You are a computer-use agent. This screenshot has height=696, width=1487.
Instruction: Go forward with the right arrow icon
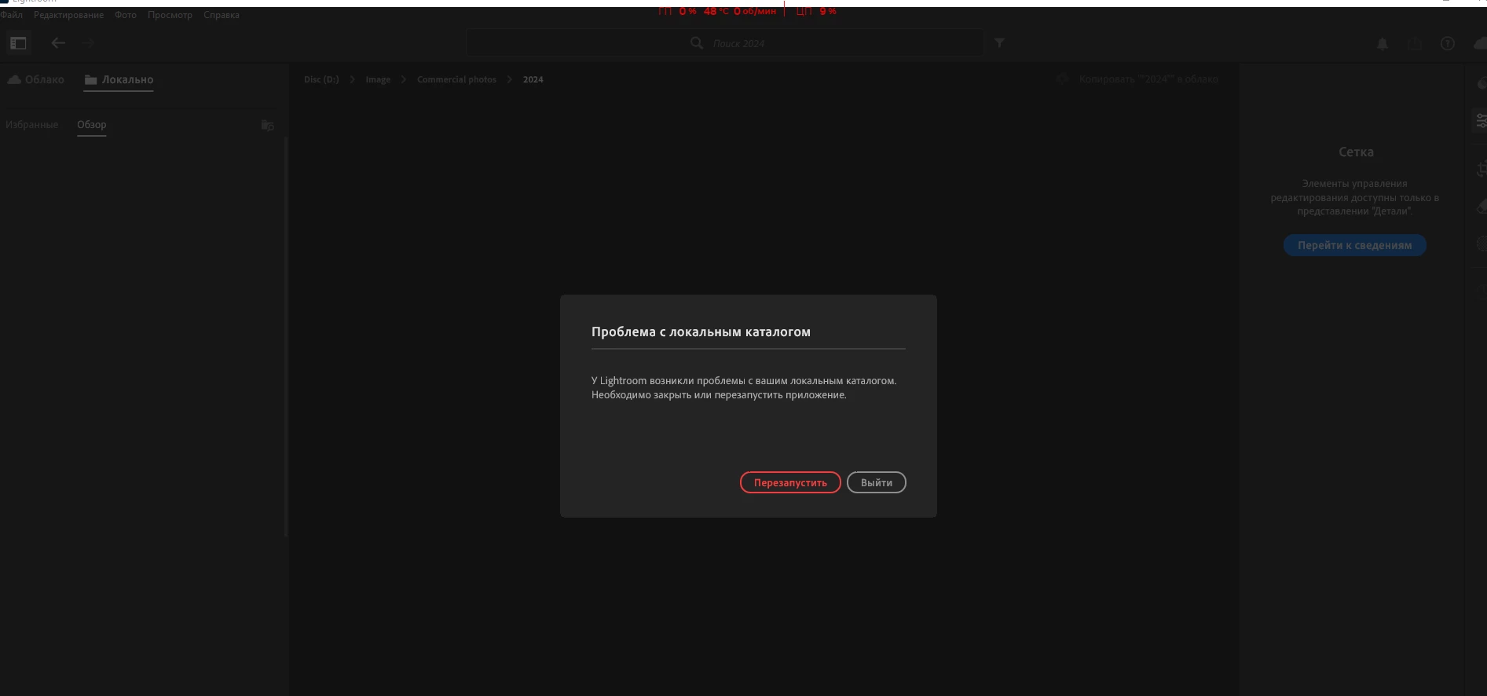(88, 43)
